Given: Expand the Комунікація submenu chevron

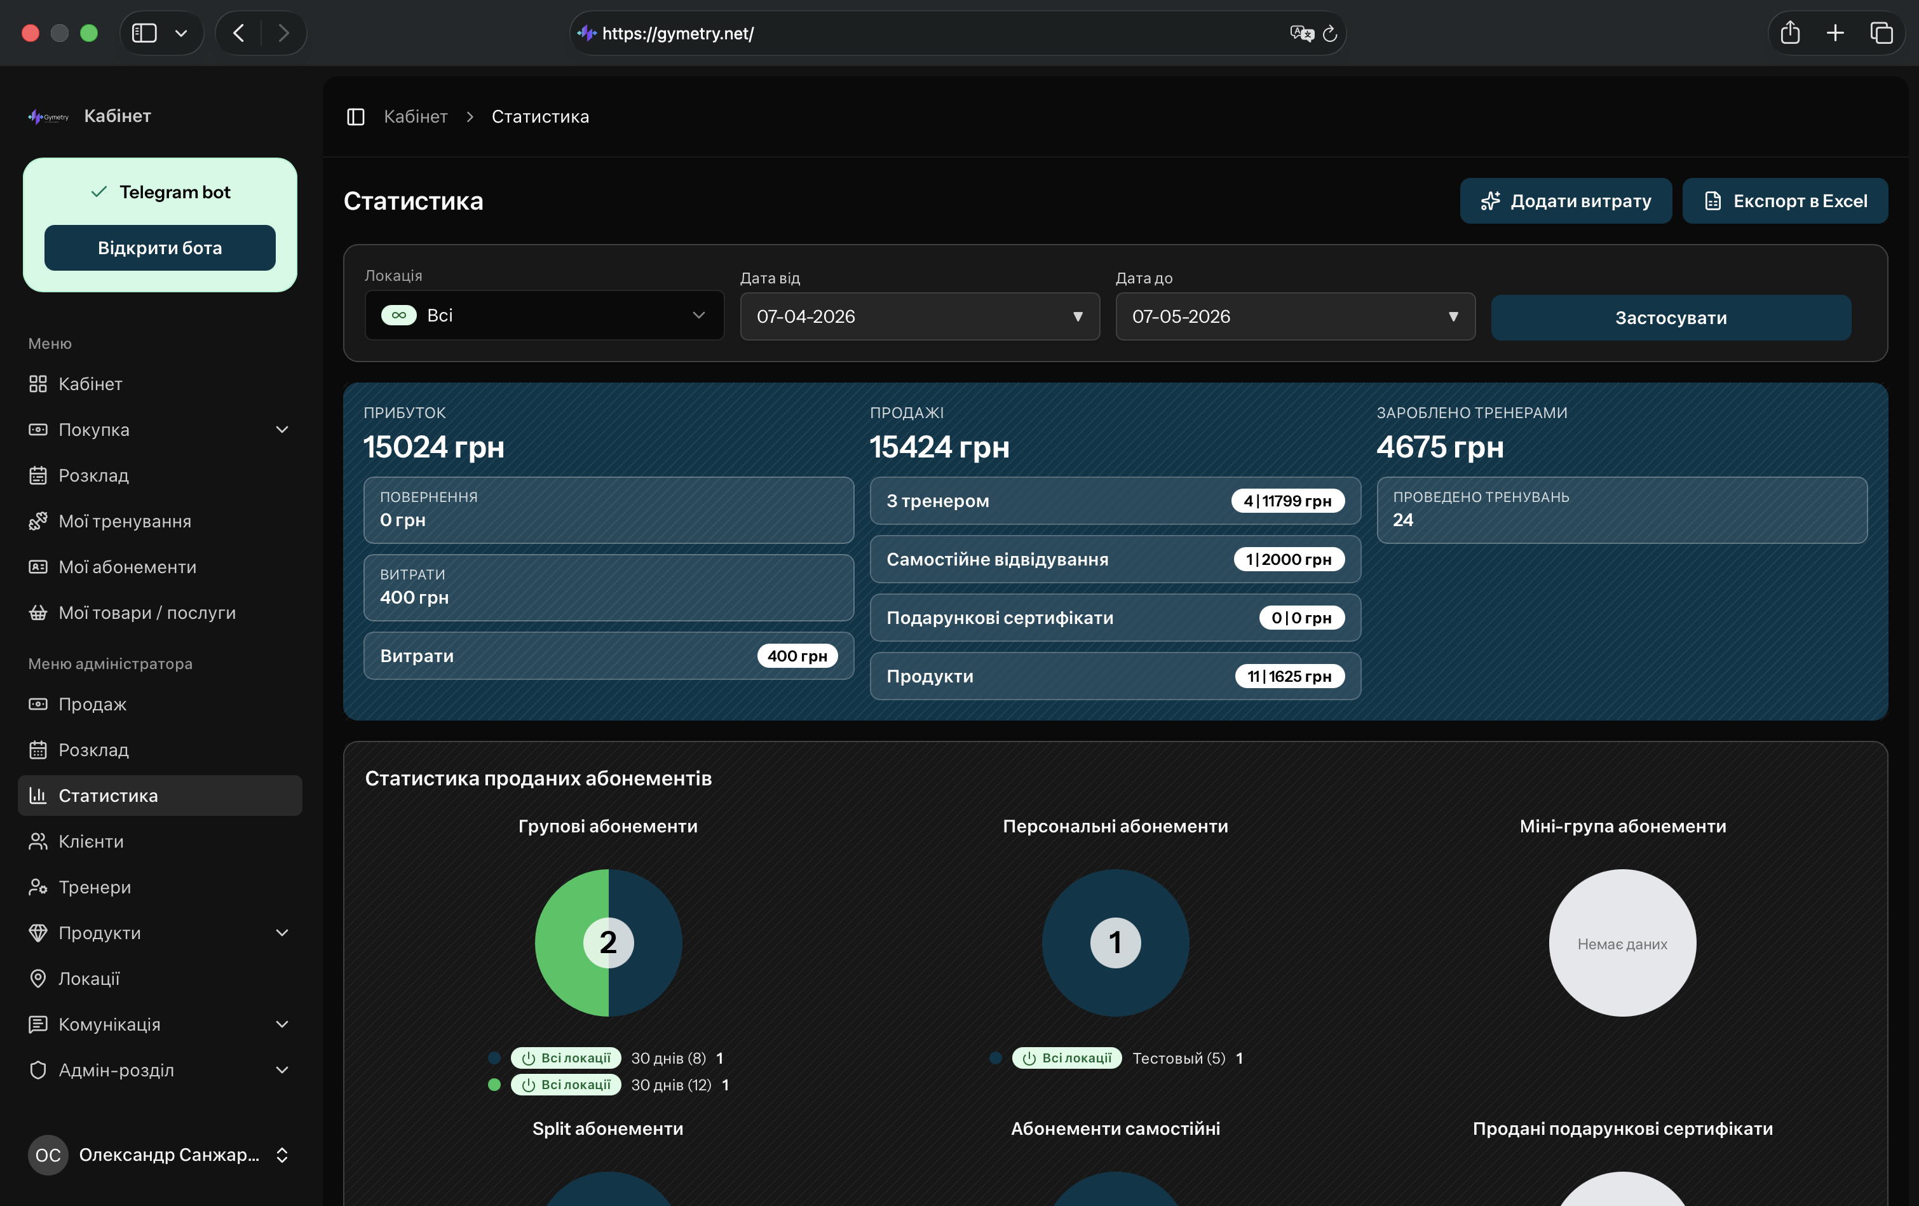Looking at the screenshot, I should 281,1024.
